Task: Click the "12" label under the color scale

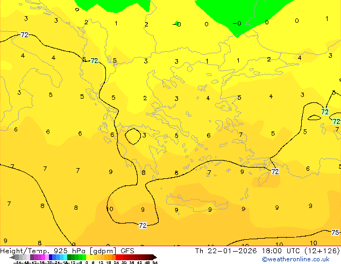Action: 101,262
